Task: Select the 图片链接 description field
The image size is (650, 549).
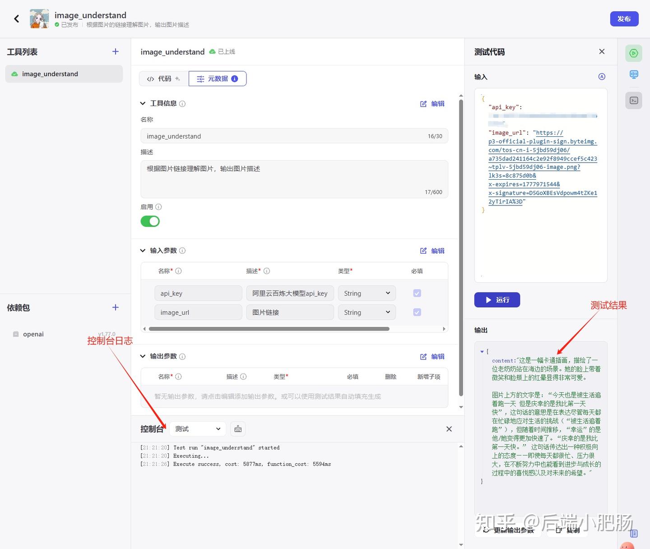Action: (290, 312)
